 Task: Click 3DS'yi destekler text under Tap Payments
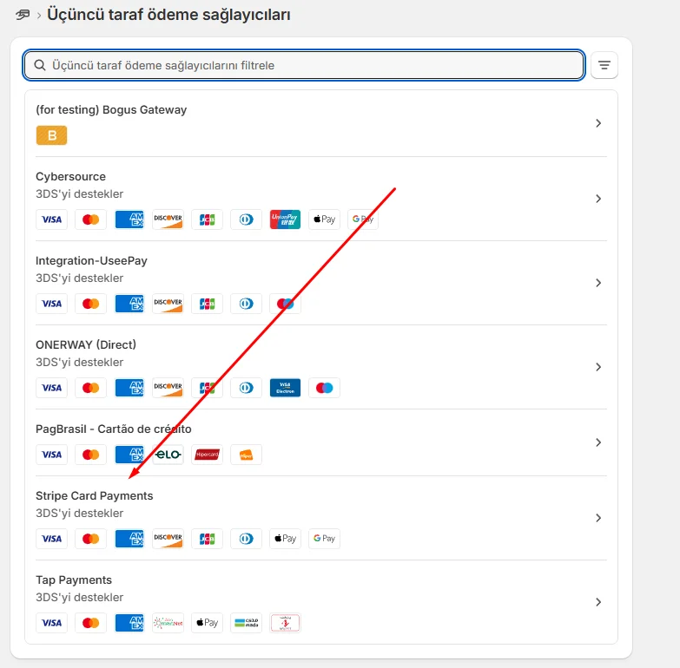79,598
